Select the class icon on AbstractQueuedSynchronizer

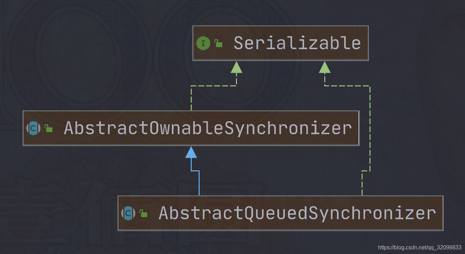(128, 213)
